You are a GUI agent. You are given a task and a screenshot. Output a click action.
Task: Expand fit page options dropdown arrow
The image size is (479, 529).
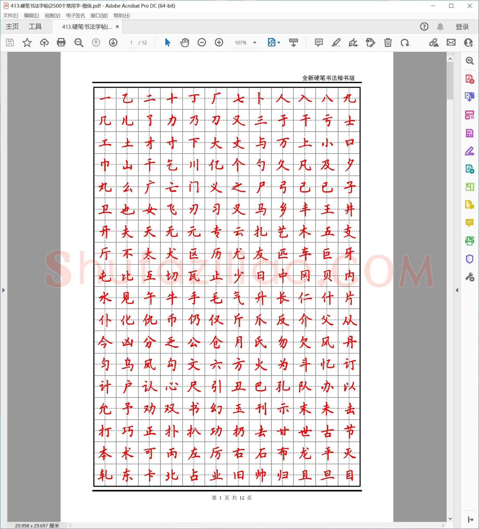click(279, 42)
